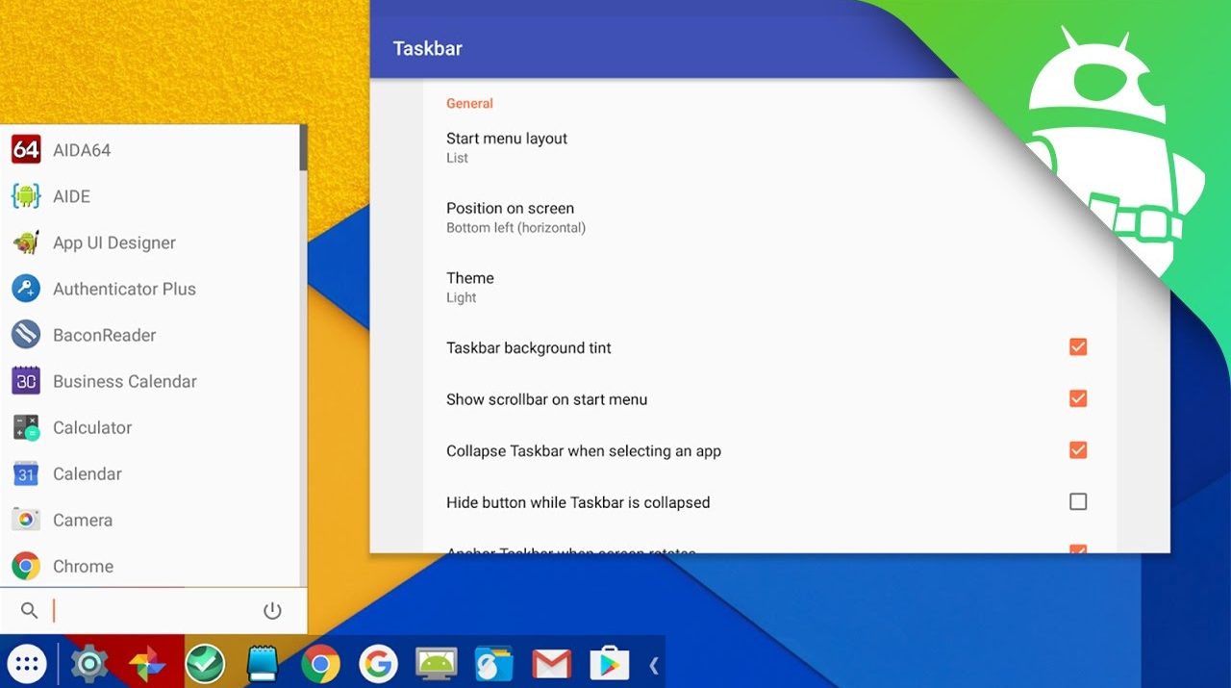Click the start menu search field
Image resolution: width=1231 pixels, height=688 pixels.
tap(144, 611)
